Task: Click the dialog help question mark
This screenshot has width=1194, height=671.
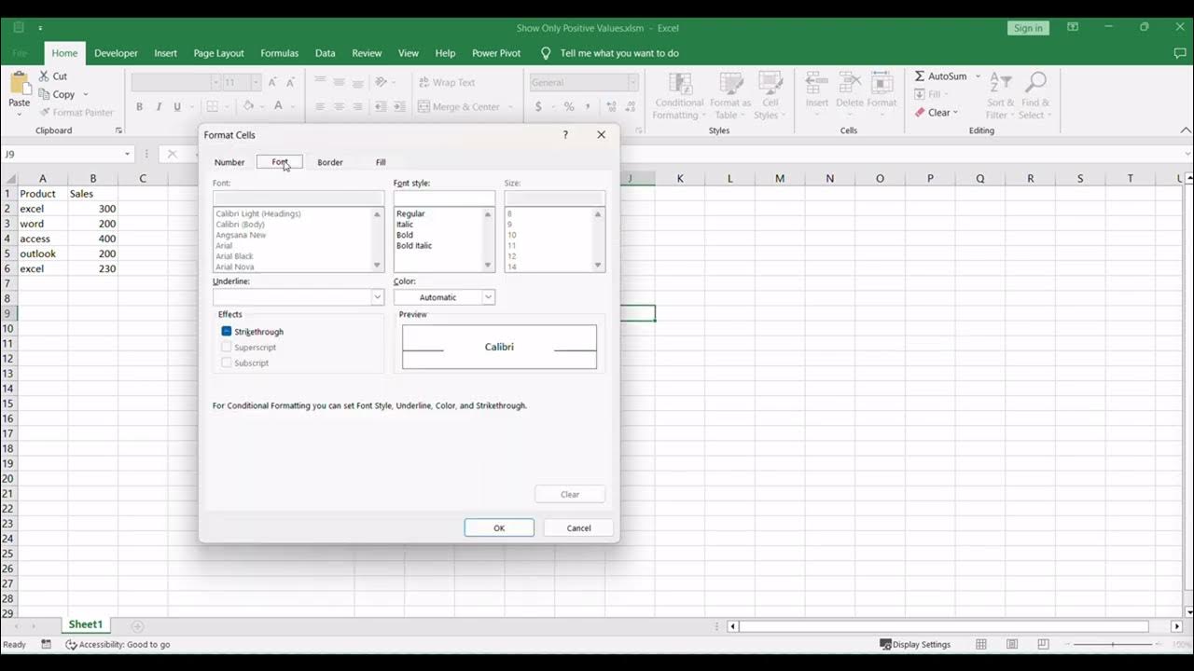Action: 565,135
